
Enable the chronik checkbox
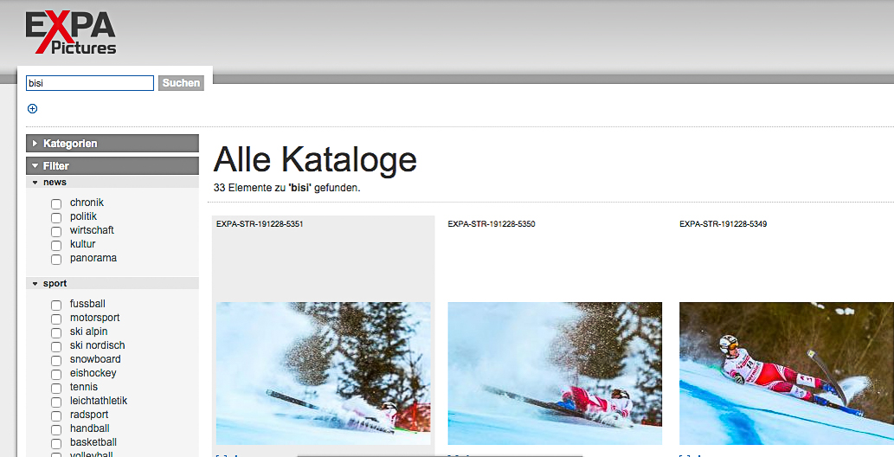point(56,203)
